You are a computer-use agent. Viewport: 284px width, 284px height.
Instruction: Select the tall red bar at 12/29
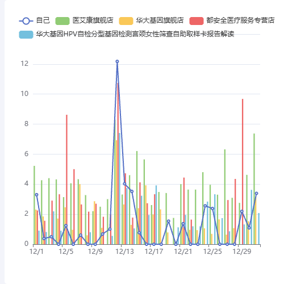[243, 172]
